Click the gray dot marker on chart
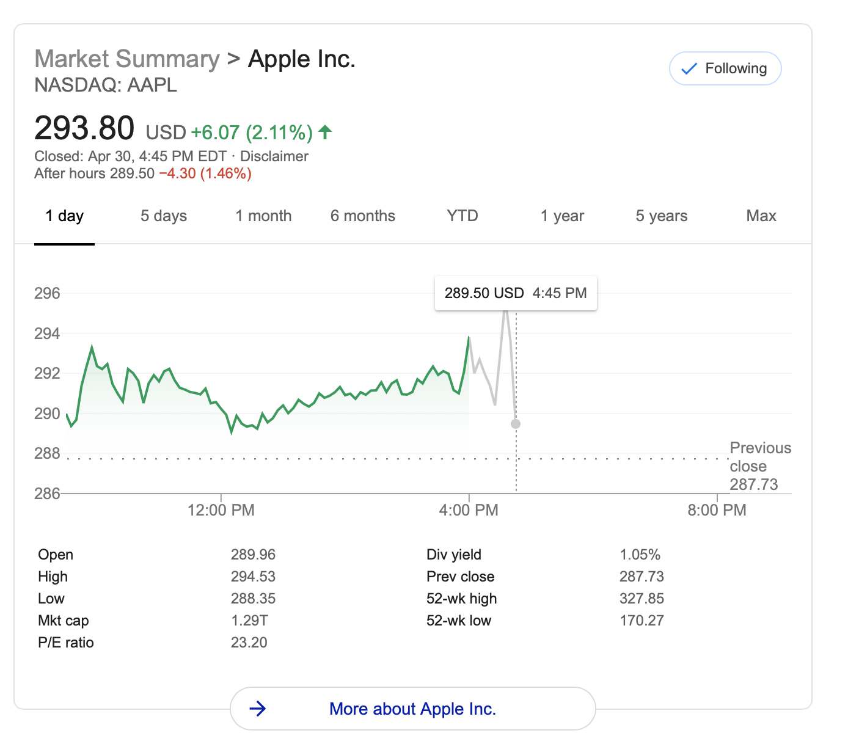Viewport: 859px width, 733px height. tap(515, 423)
